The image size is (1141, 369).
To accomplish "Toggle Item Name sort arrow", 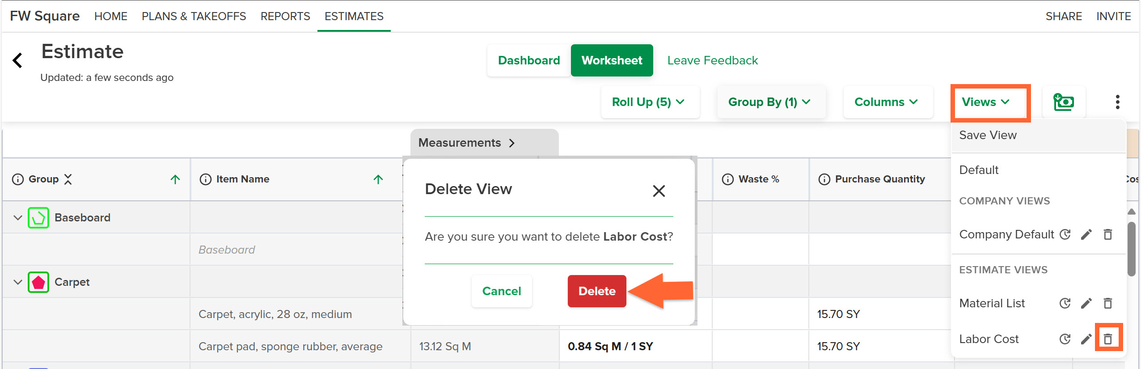I will [x=378, y=179].
